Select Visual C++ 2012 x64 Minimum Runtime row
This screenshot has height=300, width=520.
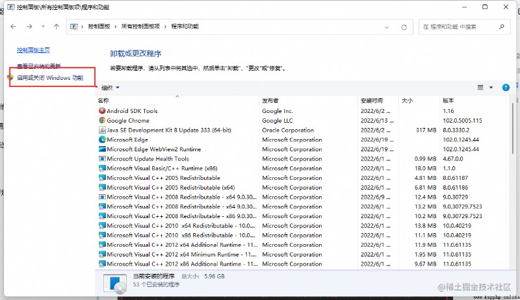pos(301,255)
